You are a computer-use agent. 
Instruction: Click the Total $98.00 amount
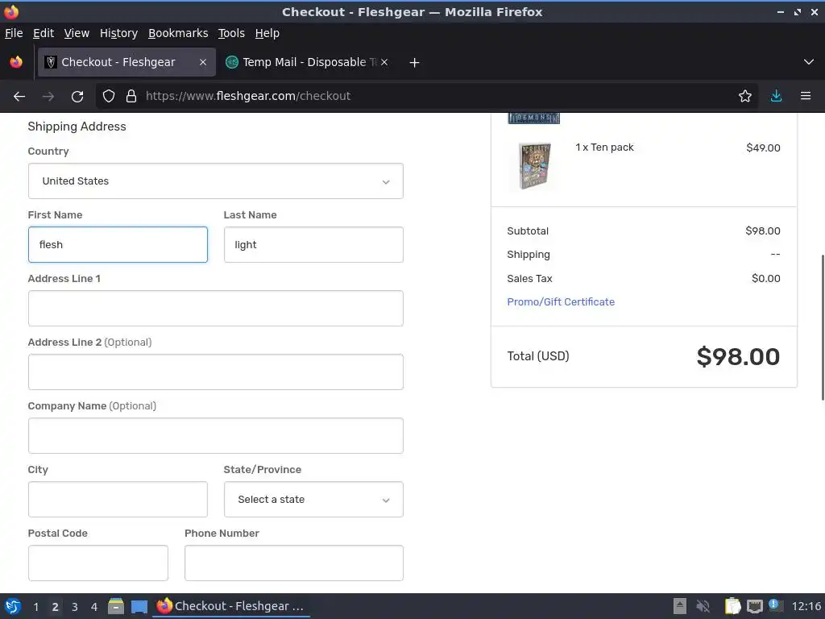738,357
